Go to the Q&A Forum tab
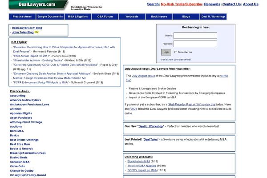This screenshot has width=267, height=178. click(105, 17)
